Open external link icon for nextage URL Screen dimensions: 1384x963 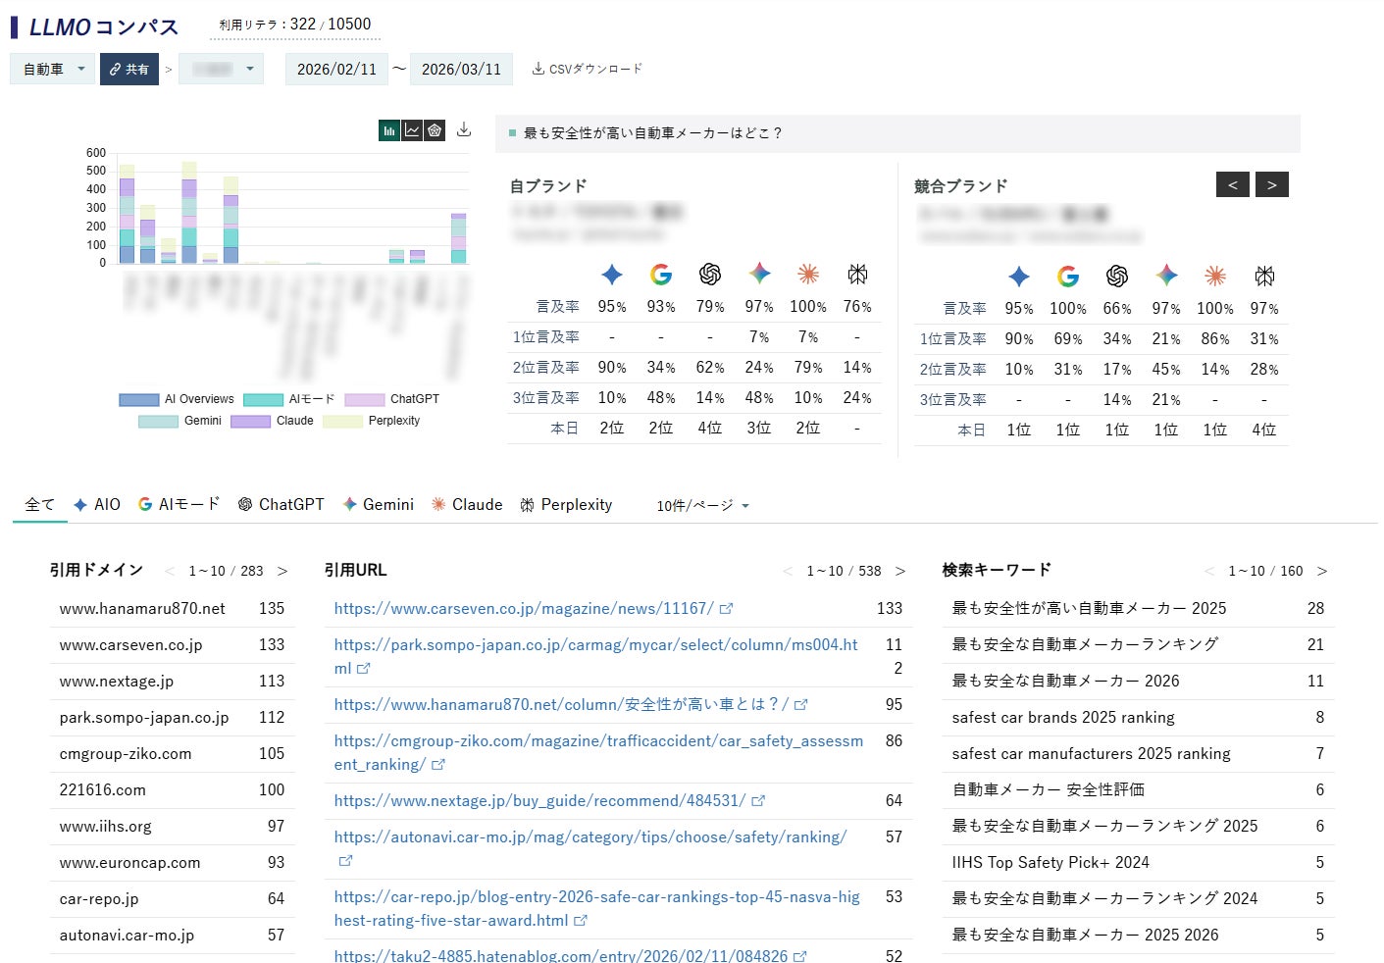click(758, 801)
